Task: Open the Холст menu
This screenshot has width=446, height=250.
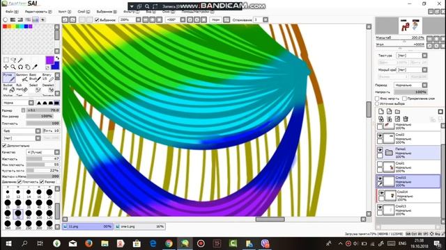Action: 65,12
